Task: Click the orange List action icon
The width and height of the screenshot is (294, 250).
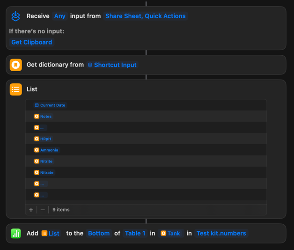Action: (x=16, y=89)
